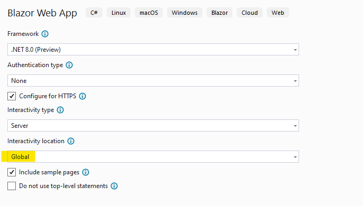Click the Configure for HTTPS label text
Viewport: 363px width, 206px height.
[48, 96]
